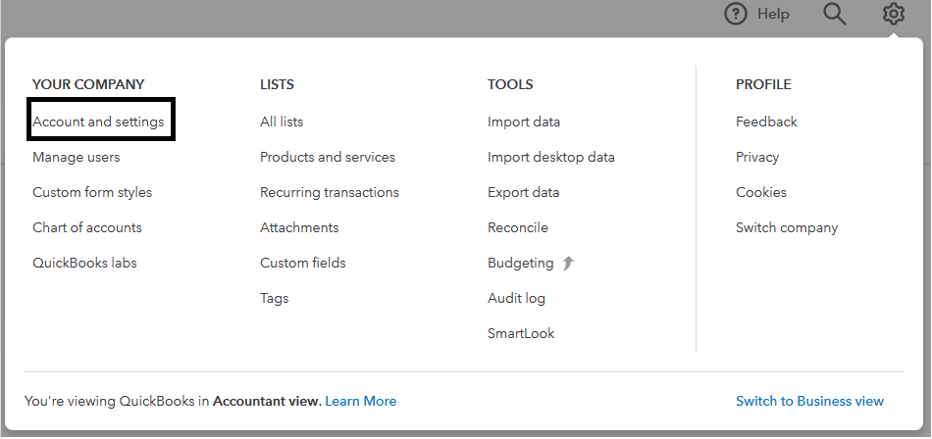Viewport: 932px width, 439px height.
Task: Open the Reconcile tool
Action: tap(518, 227)
